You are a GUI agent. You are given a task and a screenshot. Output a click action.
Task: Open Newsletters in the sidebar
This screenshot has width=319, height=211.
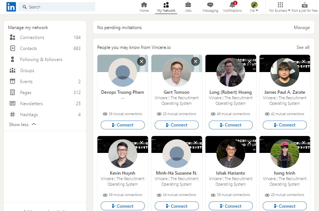[x=45, y=104]
